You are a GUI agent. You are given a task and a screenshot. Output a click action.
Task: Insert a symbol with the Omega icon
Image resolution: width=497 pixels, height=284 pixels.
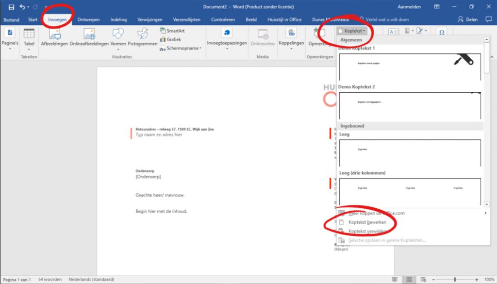click(x=442, y=32)
